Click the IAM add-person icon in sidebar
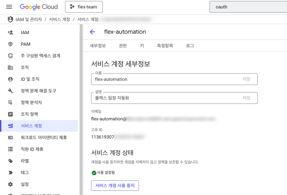This screenshot has width=287, height=195. pos(10,32)
